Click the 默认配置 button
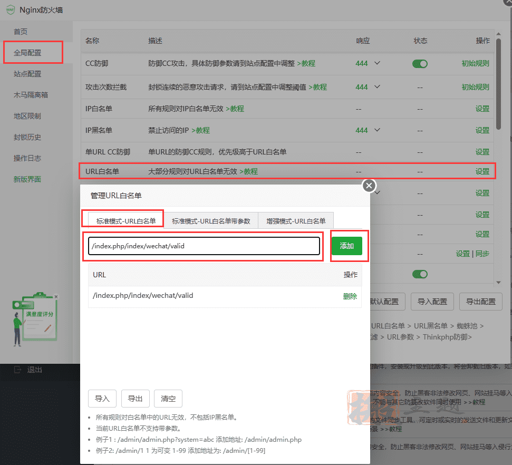The width and height of the screenshot is (512, 465). coord(387,302)
